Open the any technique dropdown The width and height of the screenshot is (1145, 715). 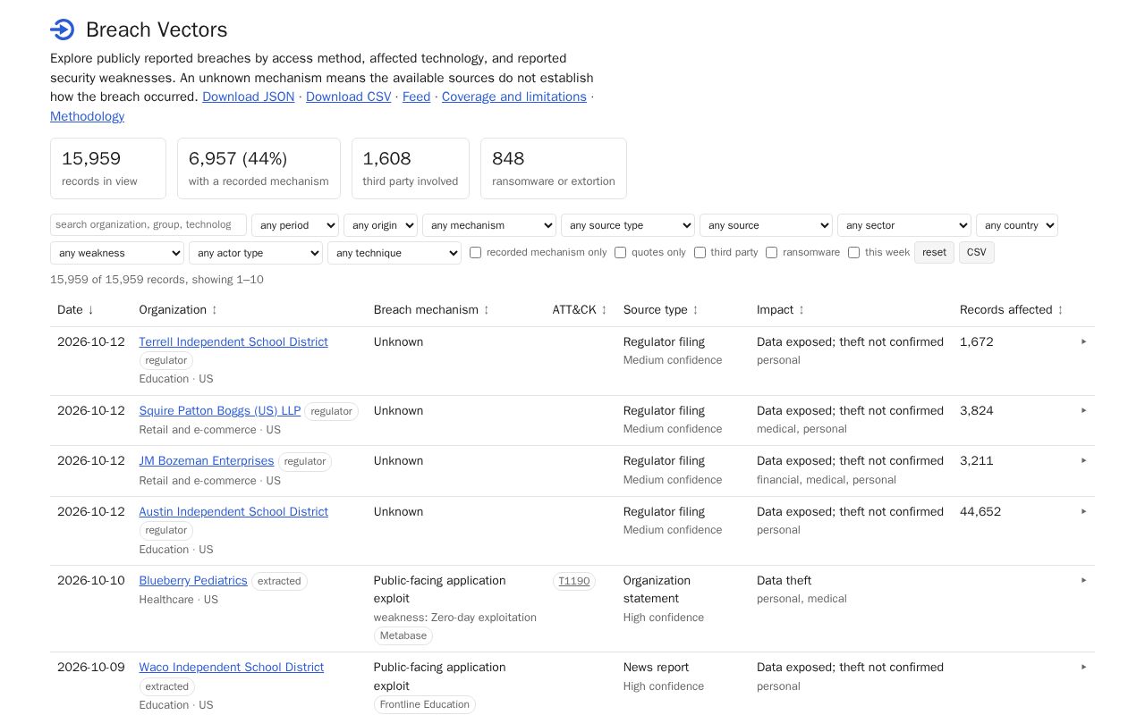click(x=394, y=253)
